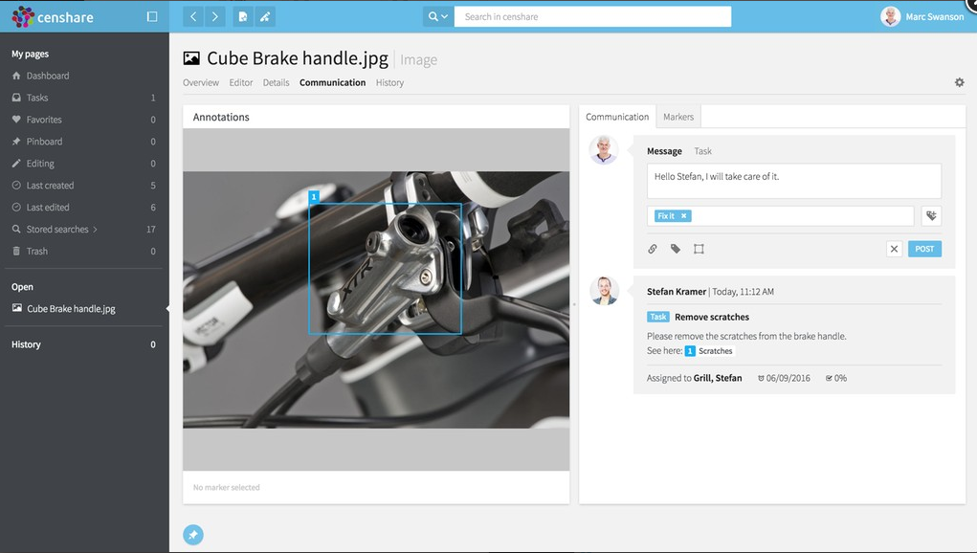Open the History tab
977x553 pixels.
389,83
